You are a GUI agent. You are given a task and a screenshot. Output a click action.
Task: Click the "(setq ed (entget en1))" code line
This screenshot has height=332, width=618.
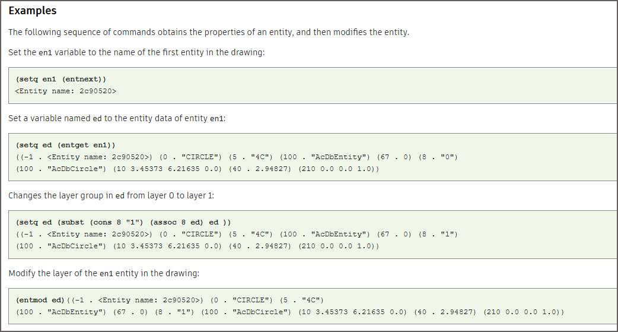(x=66, y=145)
